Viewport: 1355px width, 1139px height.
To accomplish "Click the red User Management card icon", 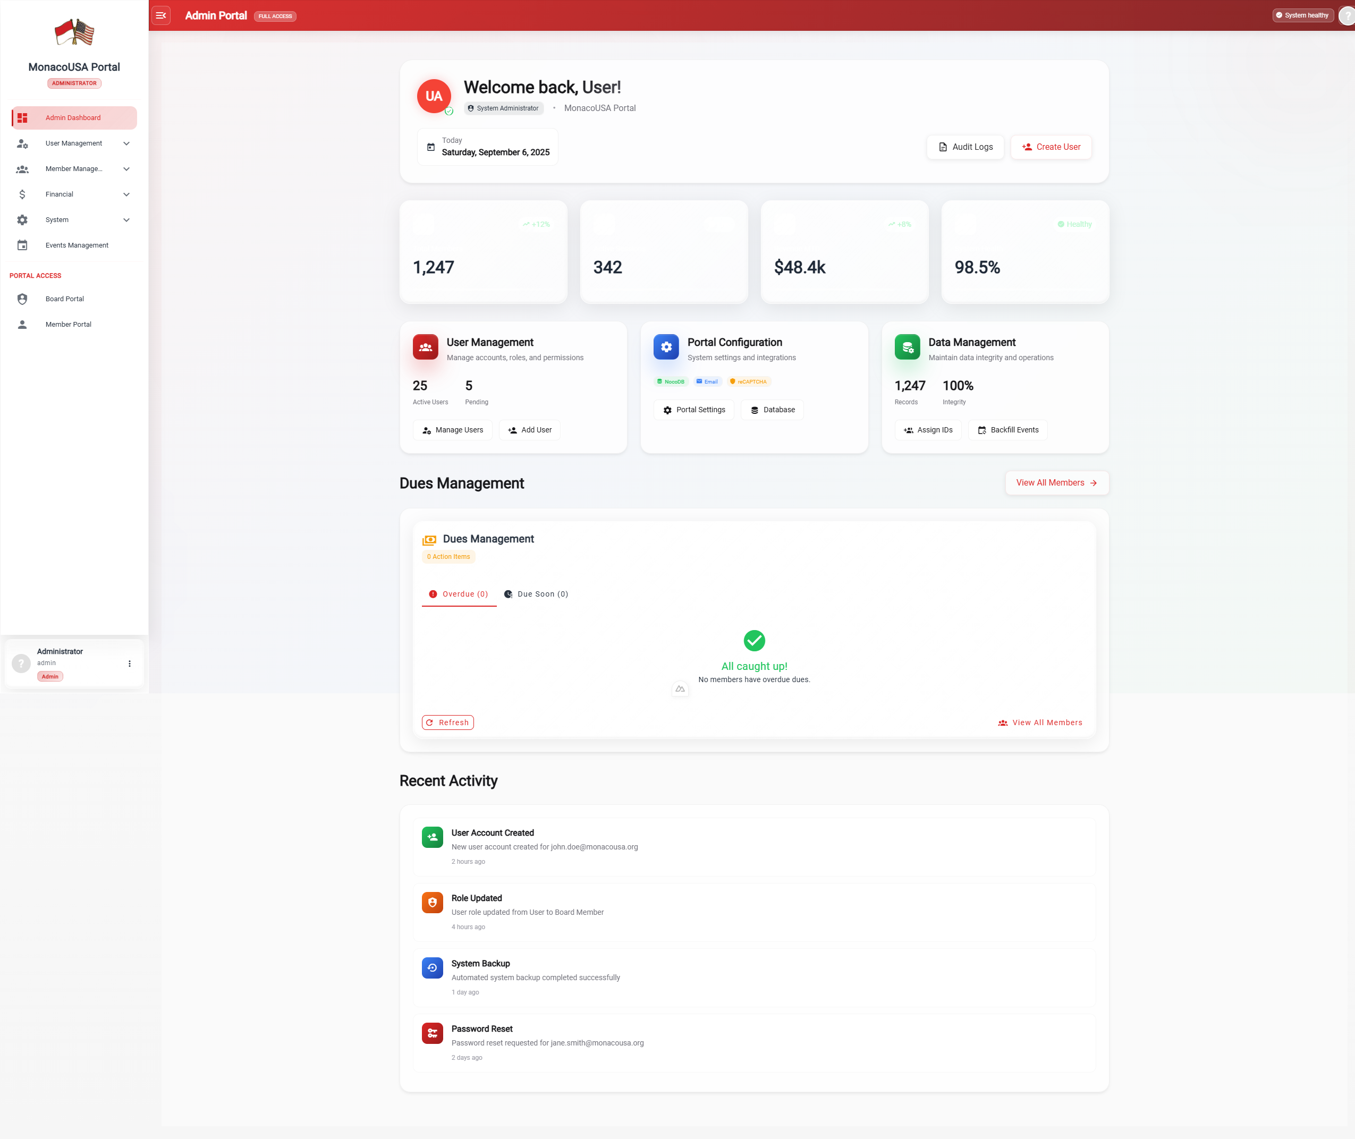I will [x=425, y=347].
